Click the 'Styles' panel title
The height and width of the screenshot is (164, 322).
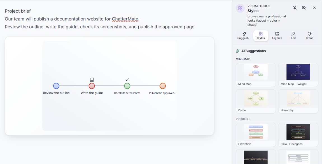(x=253, y=11)
